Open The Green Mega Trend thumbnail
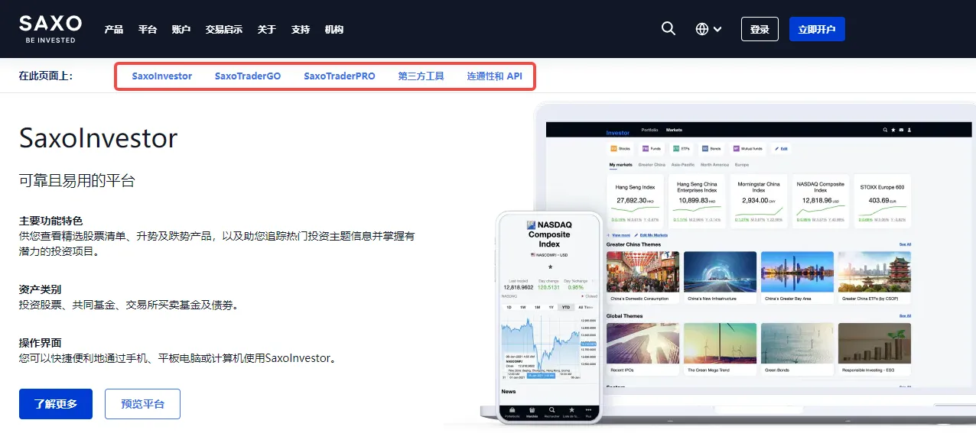This screenshot has width=976, height=433. 720,344
